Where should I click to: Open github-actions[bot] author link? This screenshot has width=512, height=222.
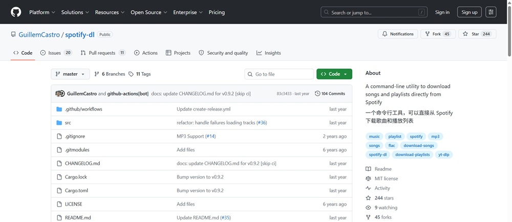tap(127, 94)
